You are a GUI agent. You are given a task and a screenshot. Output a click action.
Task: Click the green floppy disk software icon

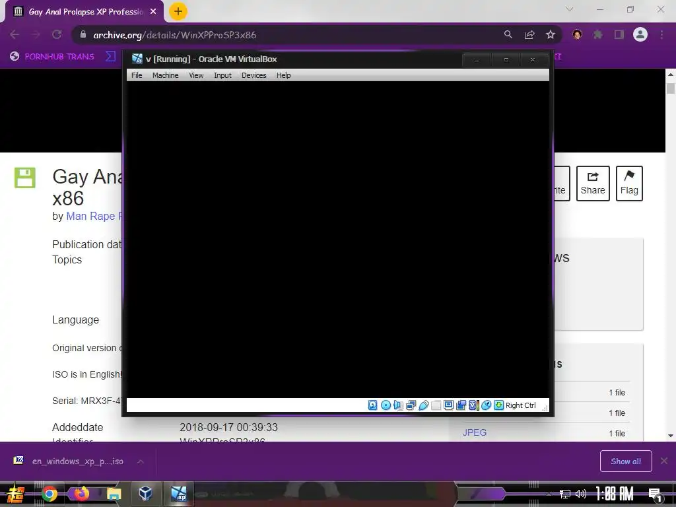click(25, 178)
